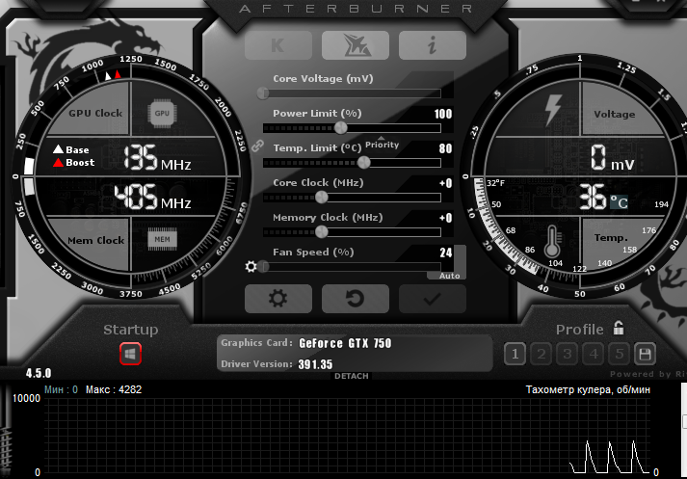Image resolution: width=687 pixels, height=479 pixels.
Task: Open Afterburner settings gear button
Action: [278, 299]
